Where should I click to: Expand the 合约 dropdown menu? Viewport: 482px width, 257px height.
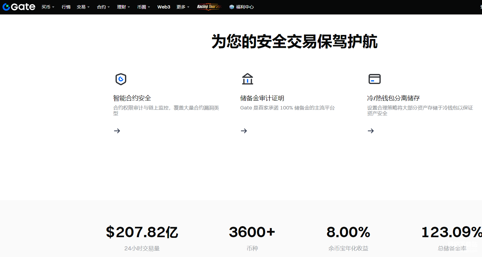pyautogui.click(x=103, y=7)
